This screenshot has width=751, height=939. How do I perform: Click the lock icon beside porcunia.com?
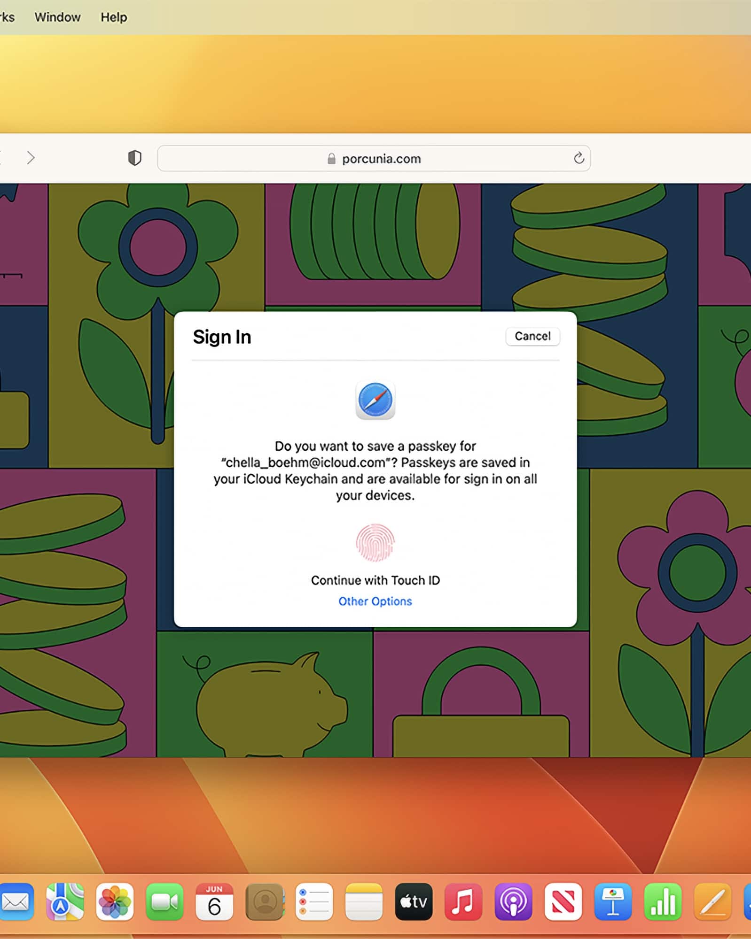[x=331, y=159]
